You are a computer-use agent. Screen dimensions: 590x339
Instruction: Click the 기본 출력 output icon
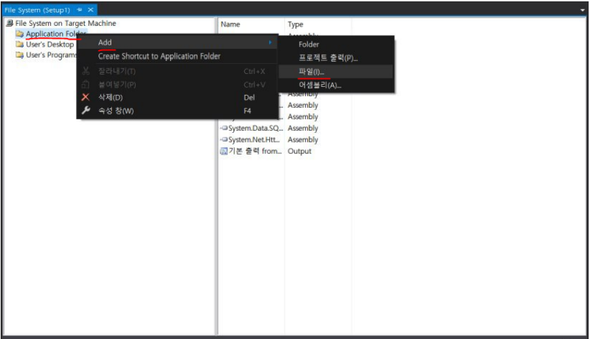224,151
